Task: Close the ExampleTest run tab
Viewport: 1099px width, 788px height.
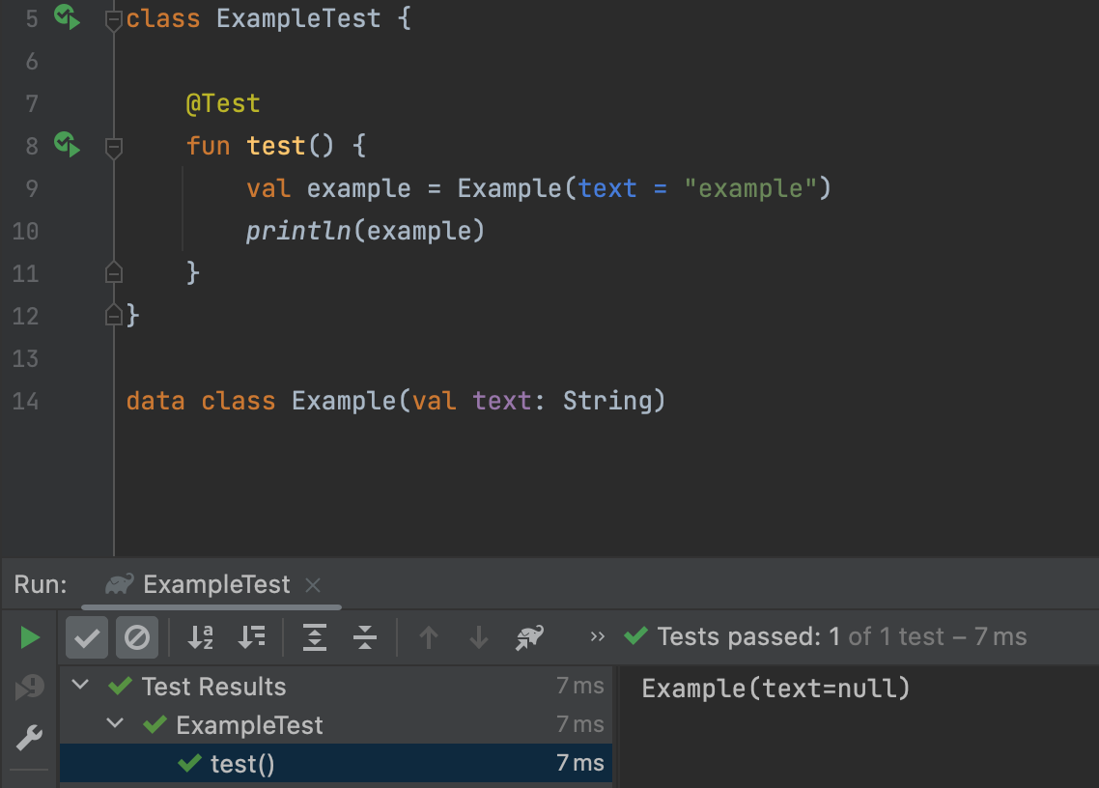Action: coord(312,583)
